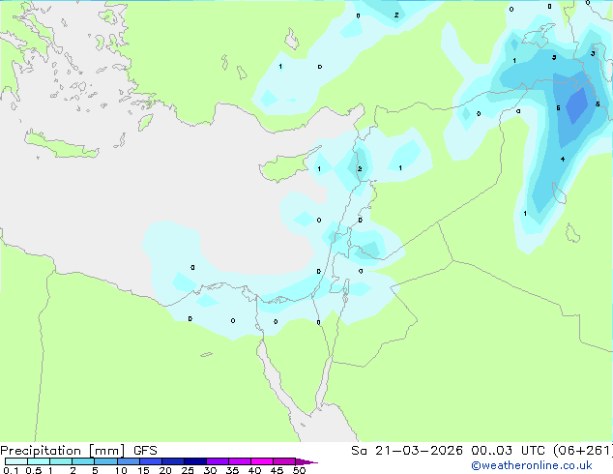This screenshot has width=613, height=474.
Task: Click the 'GFS' model label
Action: tap(145, 451)
